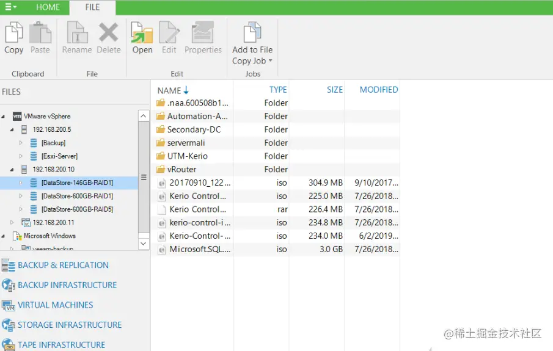Image resolution: width=553 pixels, height=351 pixels.
Task: Sort by the MODIFIED column header
Action: (379, 90)
